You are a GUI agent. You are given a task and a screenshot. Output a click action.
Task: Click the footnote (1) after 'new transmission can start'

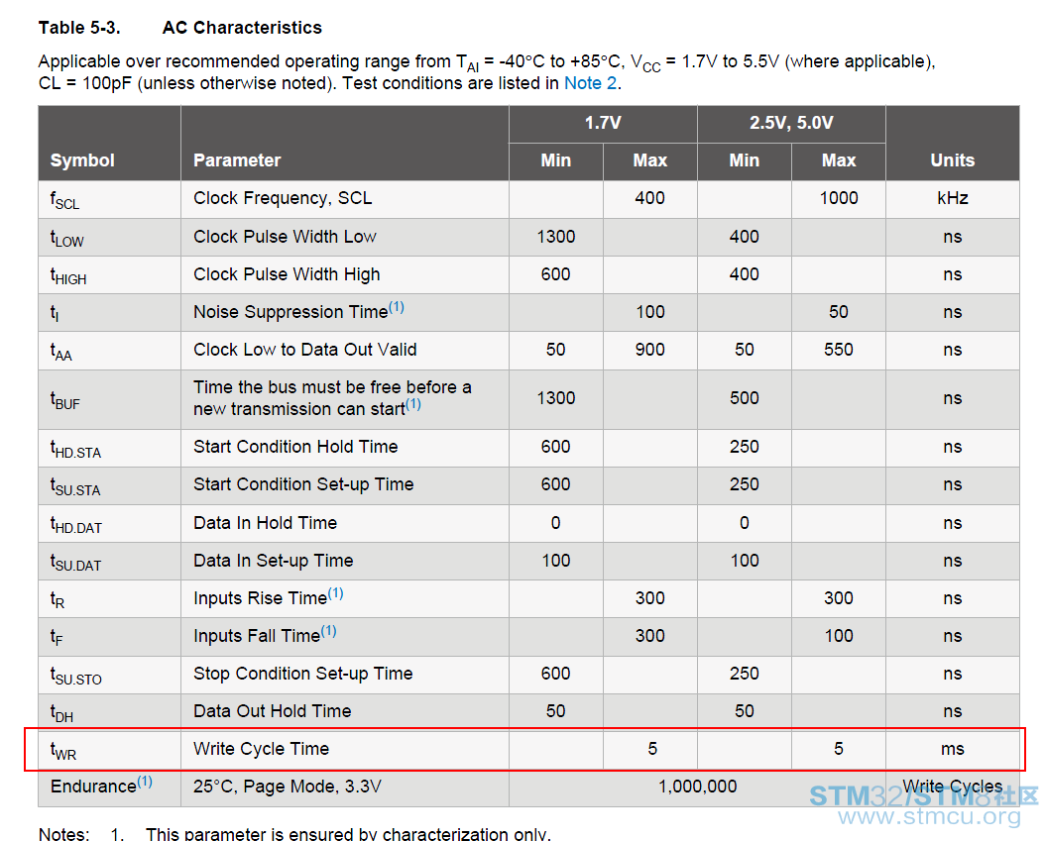click(x=413, y=404)
